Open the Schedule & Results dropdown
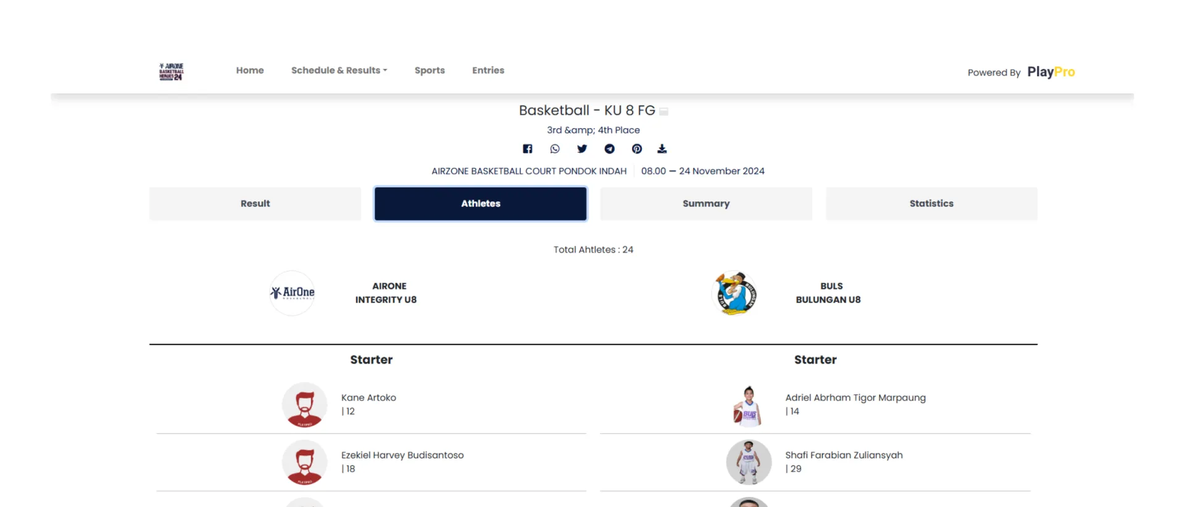The width and height of the screenshot is (1185, 507). click(339, 70)
